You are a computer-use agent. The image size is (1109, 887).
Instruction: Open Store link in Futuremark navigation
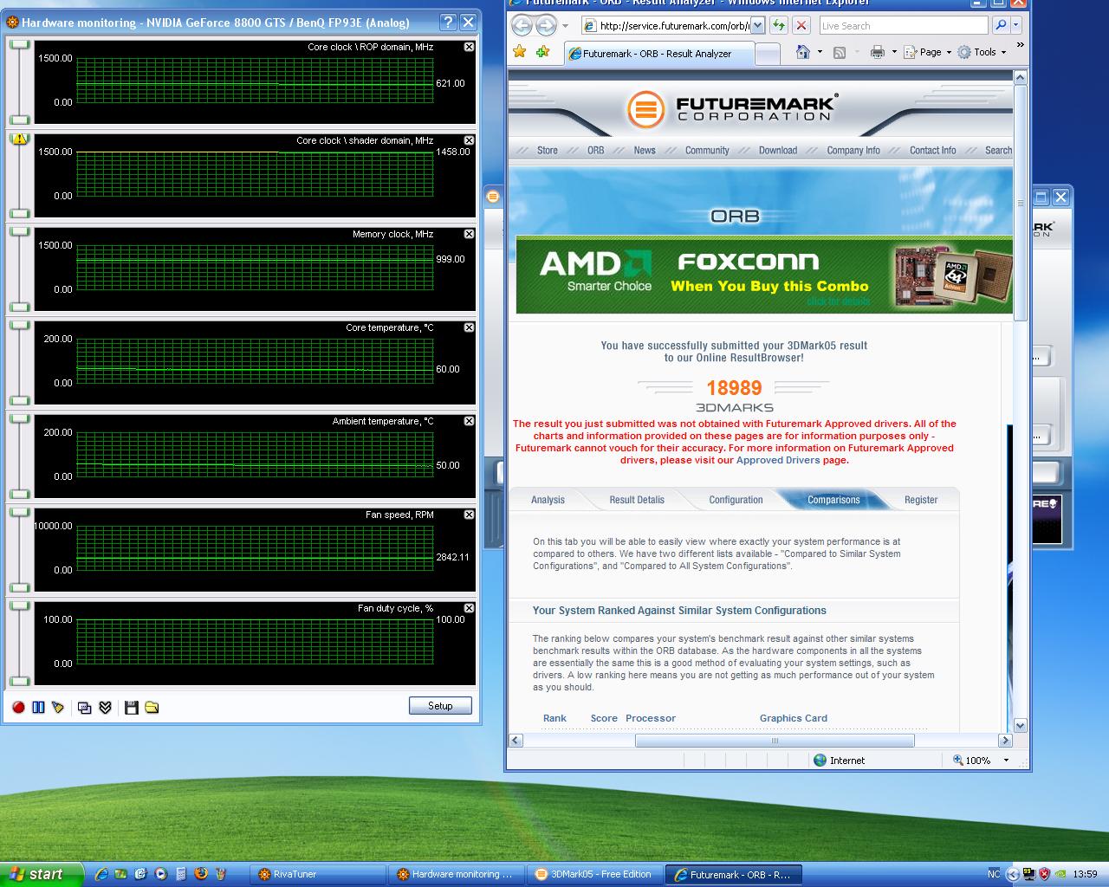click(x=548, y=150)
